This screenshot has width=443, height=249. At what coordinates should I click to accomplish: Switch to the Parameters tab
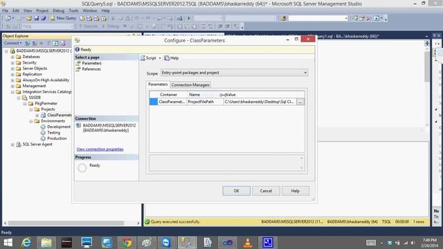coord(158,84)
